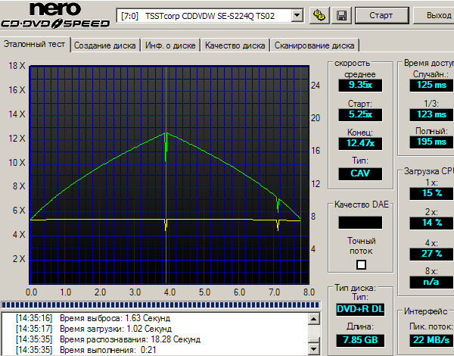
Task: Open the Качество диска tab
Action: (x=235, y=45)
